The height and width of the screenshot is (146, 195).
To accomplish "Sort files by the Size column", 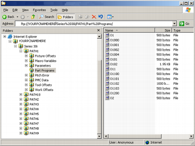I will click(x=163, y=30).
